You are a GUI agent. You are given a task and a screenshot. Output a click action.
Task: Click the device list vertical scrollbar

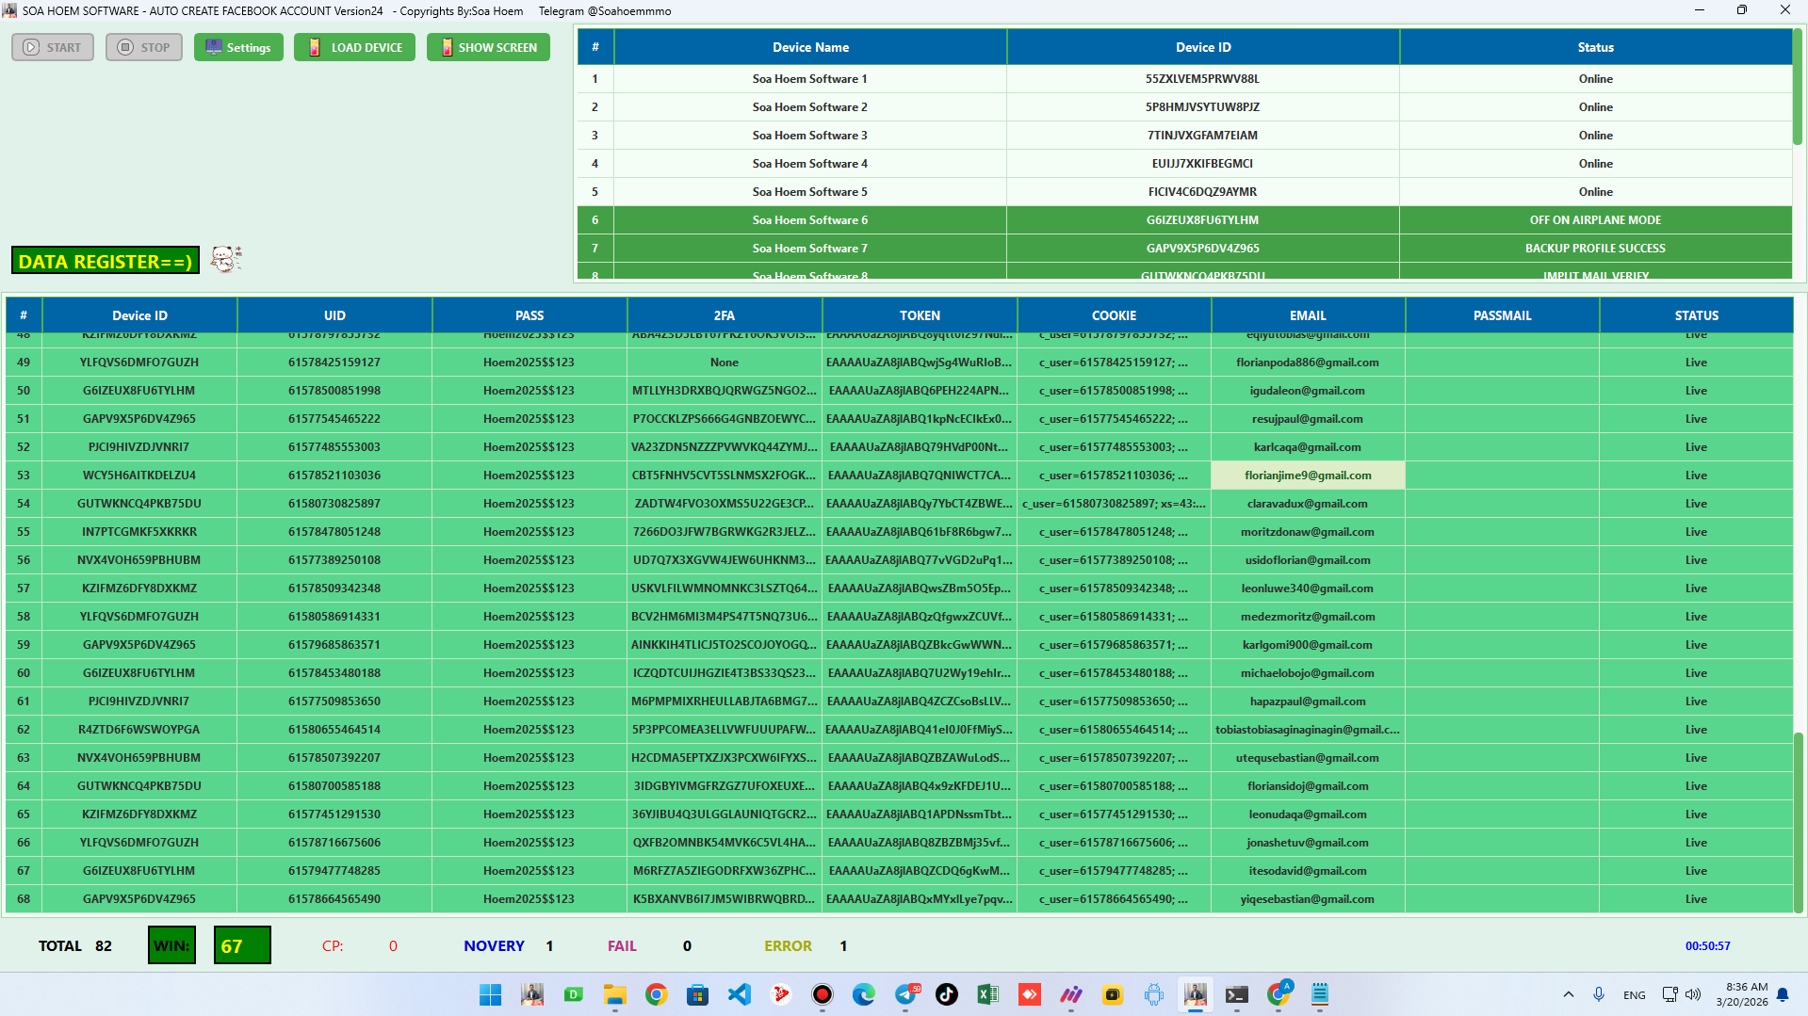tap(1798, 87)
